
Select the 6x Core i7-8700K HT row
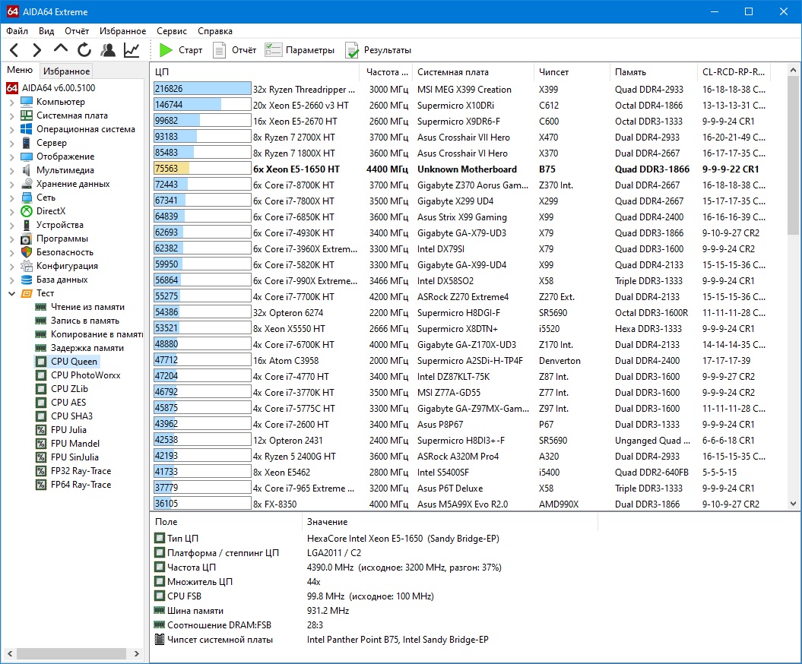(461, 185)
